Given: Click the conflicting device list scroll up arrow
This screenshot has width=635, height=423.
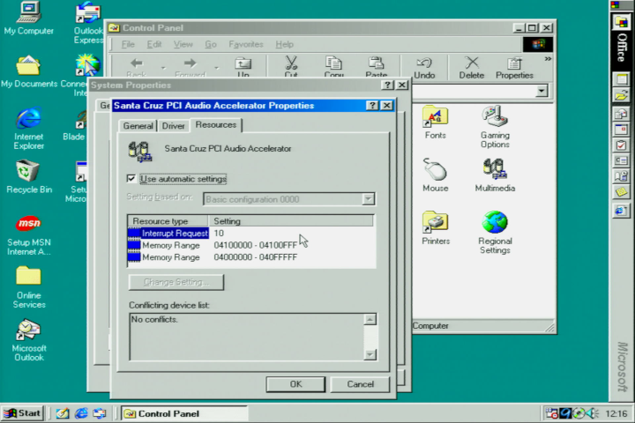Looking at the screenshot, I should (370, 319).
